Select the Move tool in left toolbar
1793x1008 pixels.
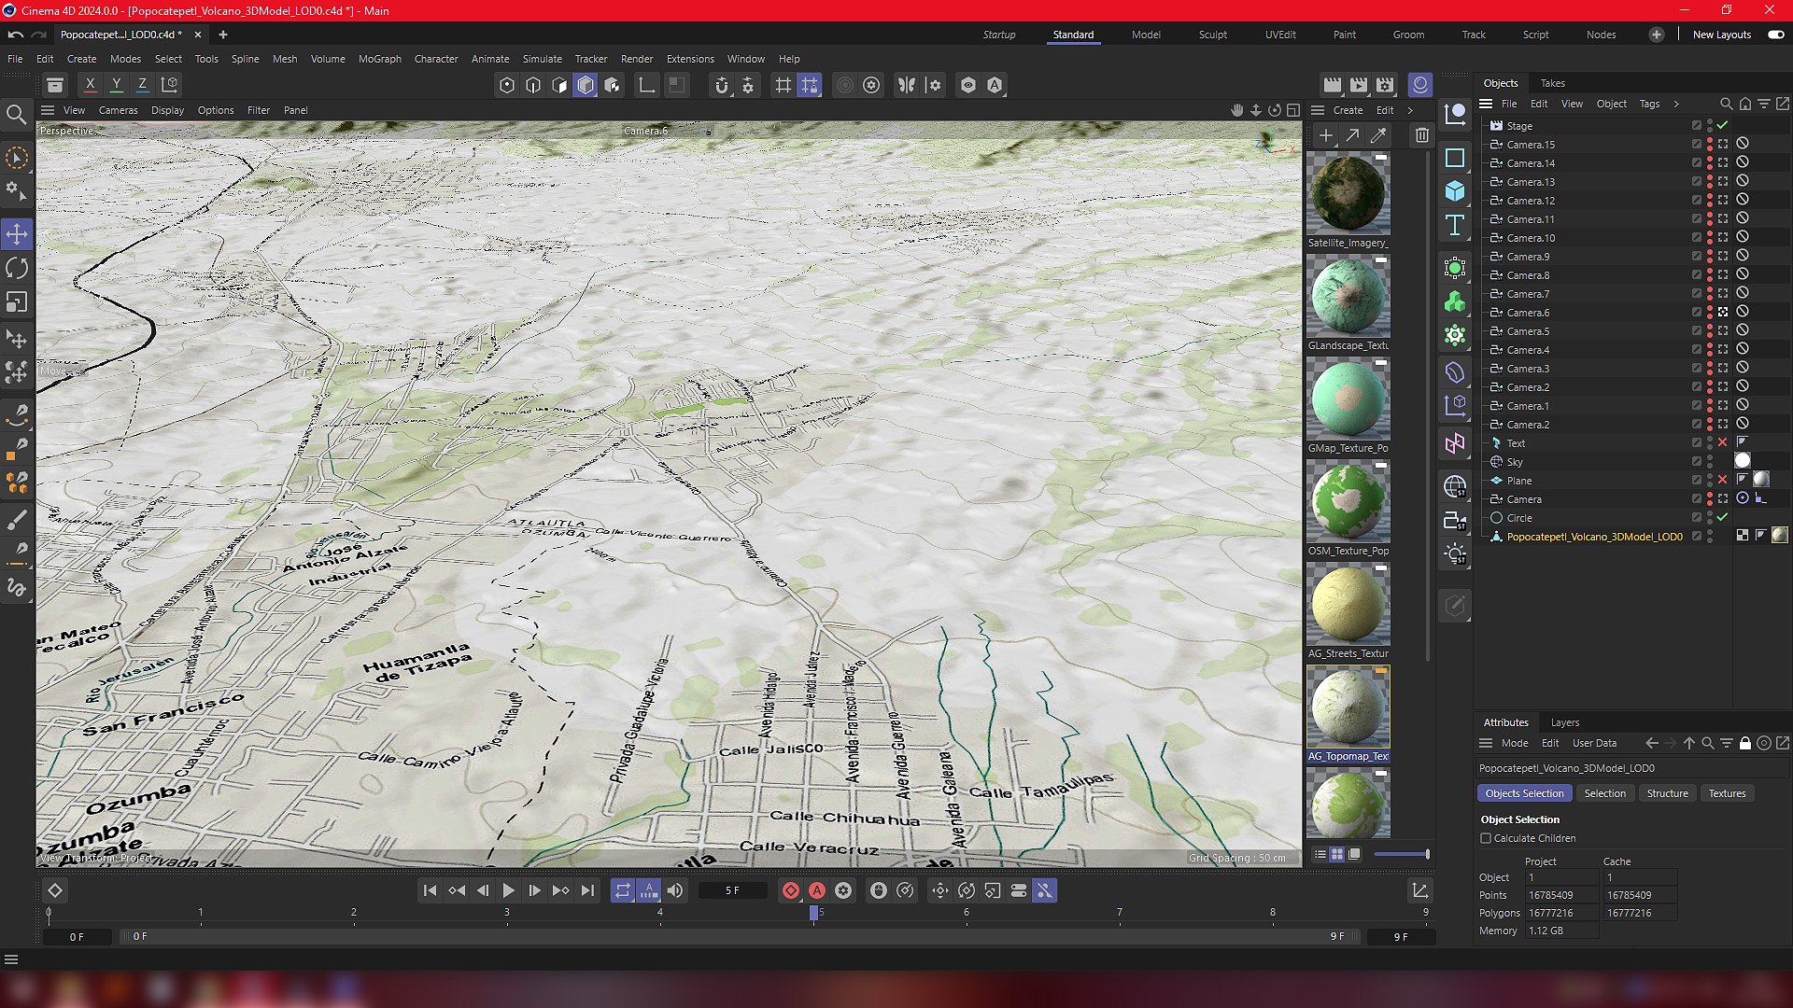click(17, 233)
